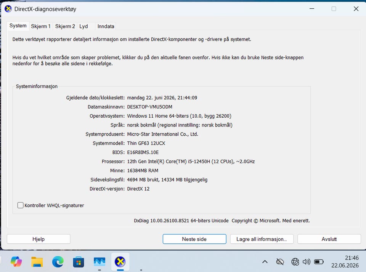Check the battery status tray icon

pyautogui.click(x=319, y=262)
